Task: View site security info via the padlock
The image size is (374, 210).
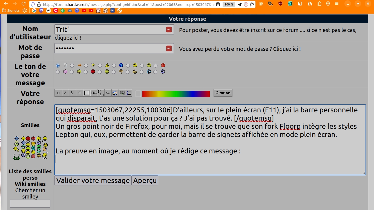Action: click(39, 4)
